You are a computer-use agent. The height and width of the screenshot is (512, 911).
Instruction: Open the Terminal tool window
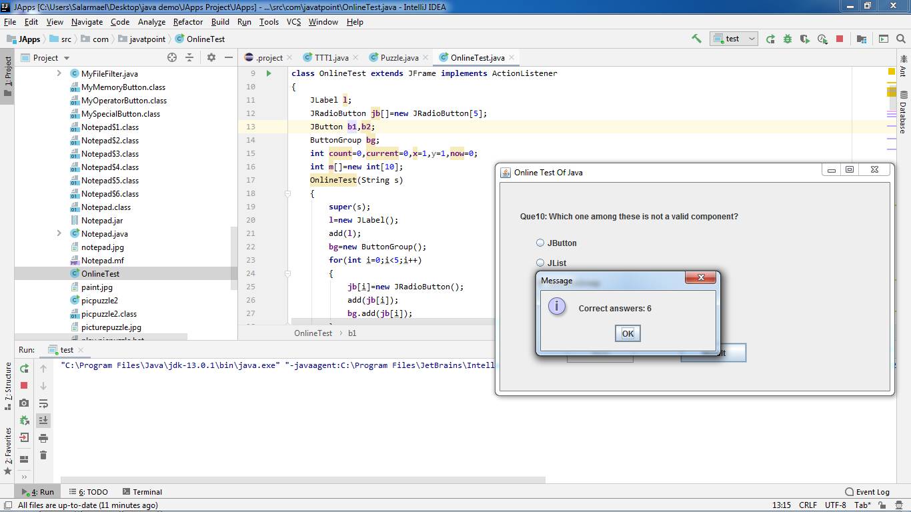(x=141, y=492)
